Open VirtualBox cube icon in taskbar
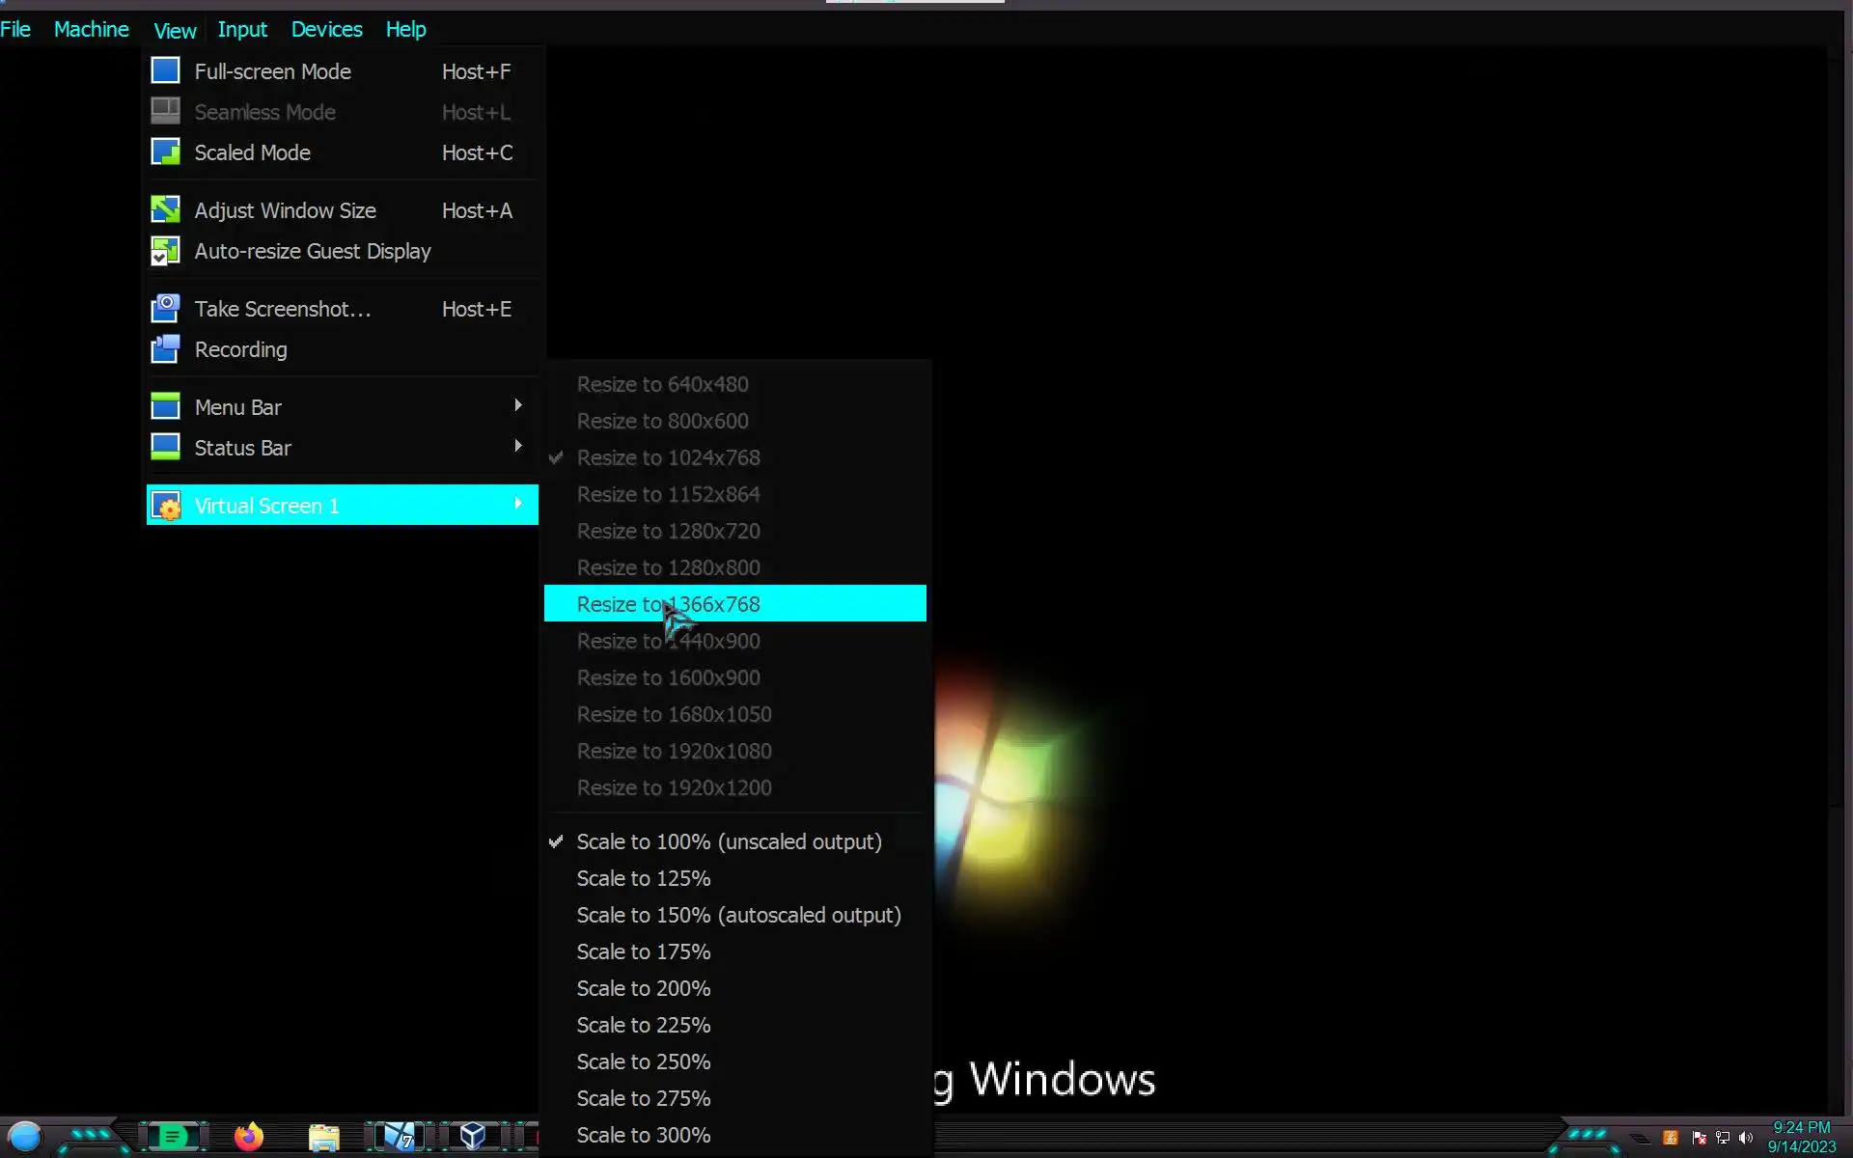Viewport: 1853px width, 1158px height. pos(472,1136)
